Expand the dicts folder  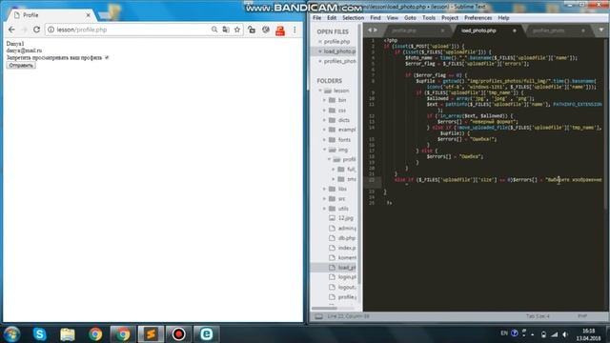coord(324,120)
